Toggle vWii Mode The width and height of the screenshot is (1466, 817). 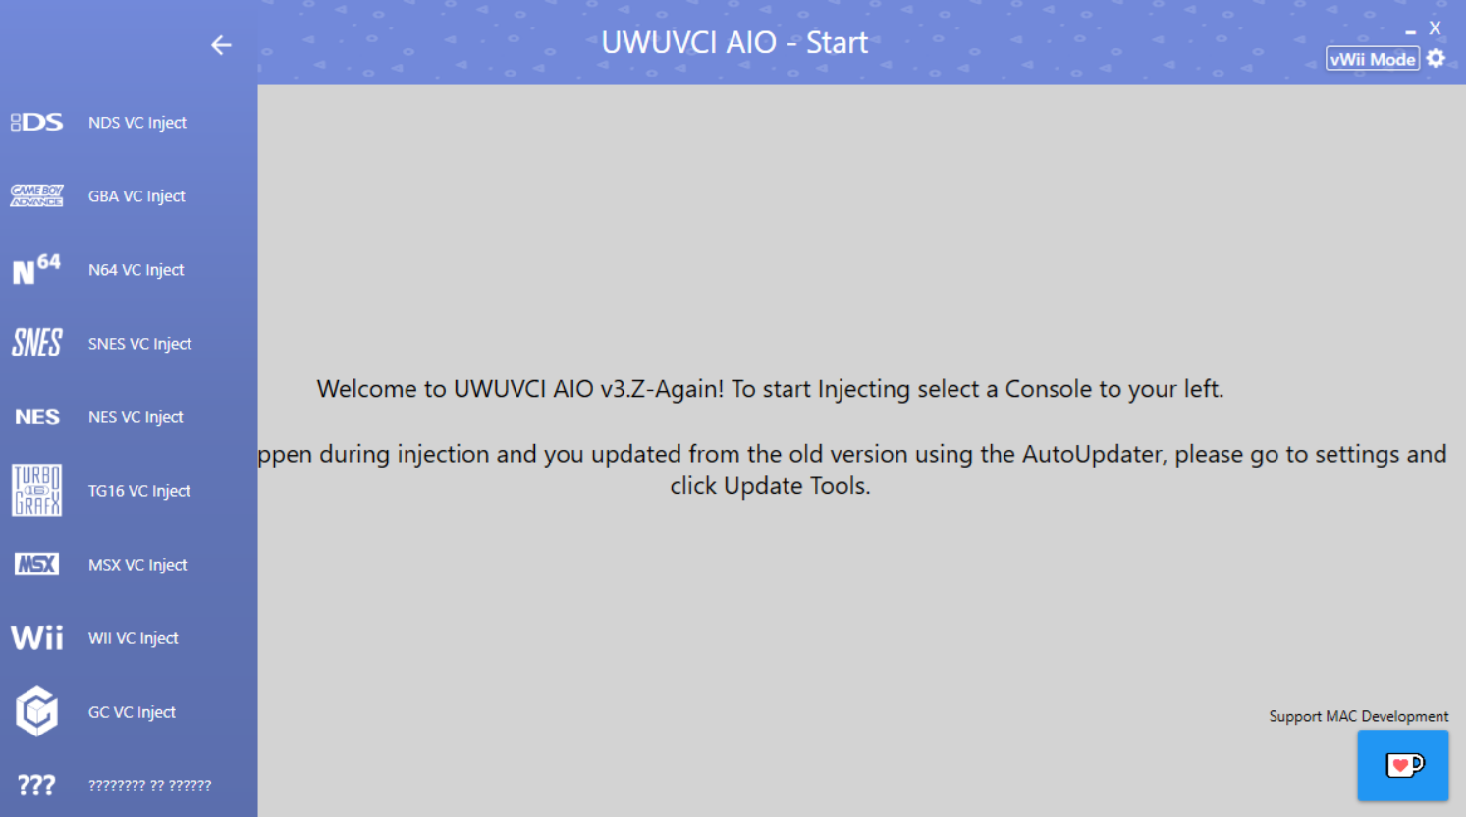(x=1372, y=59)
